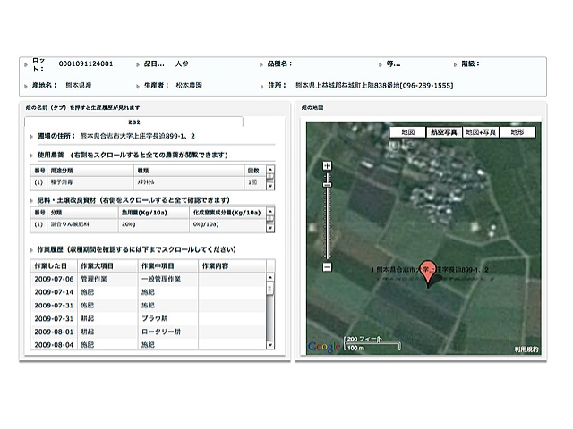Switch map to 地図+写真 view
This screenshot has width=573, height=429.
[x=481, y=132]
